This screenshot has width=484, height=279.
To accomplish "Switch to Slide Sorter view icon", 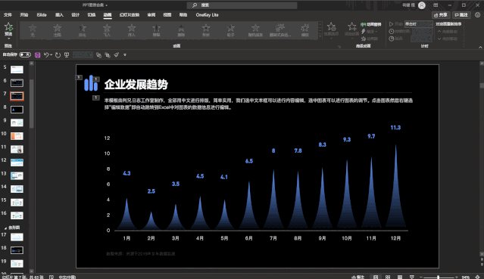I will (388, 277).
